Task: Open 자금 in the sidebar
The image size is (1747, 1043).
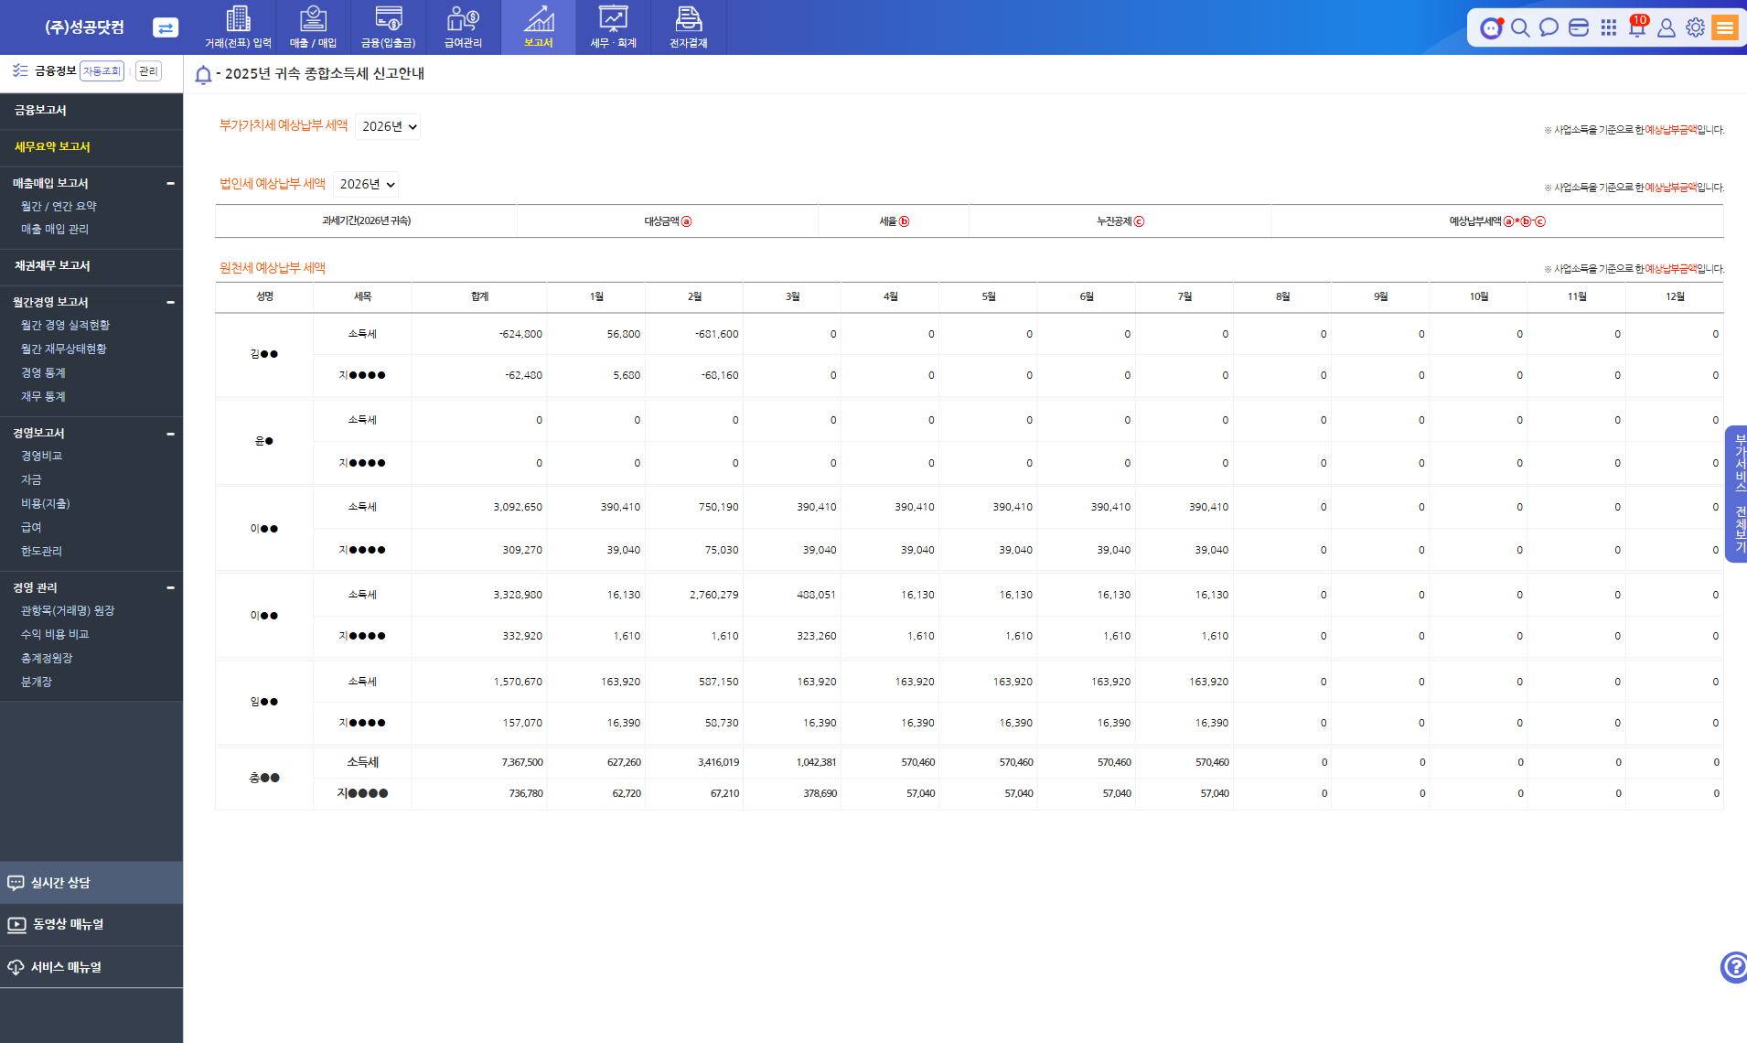Action: coord(31,480)
